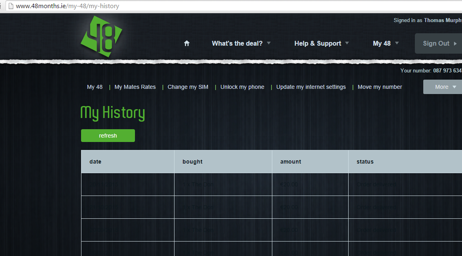Open the Help & Support dropdown
Image resolution: width=462 pixels, height=256 pixels.
(x=321, y=44)
